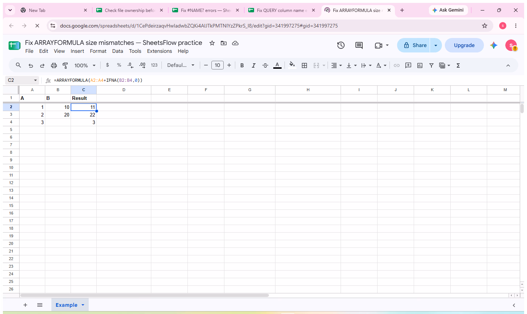Create a filter

click(431, 65)
